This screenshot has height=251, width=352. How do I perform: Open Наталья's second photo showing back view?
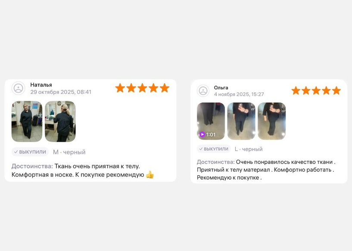(x=60, y=121)
